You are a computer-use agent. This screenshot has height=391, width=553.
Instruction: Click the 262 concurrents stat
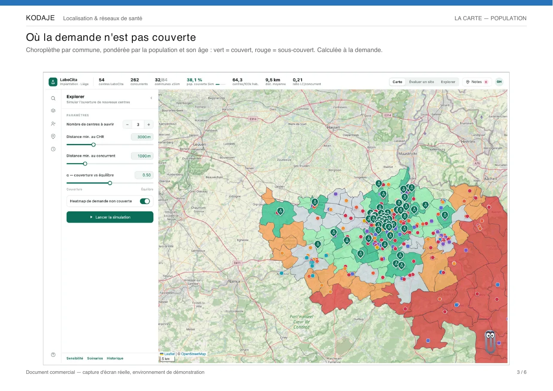(x=139, y=82)
